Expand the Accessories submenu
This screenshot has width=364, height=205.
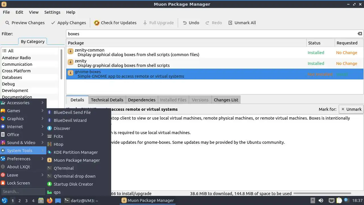click(x=23, y=103)
